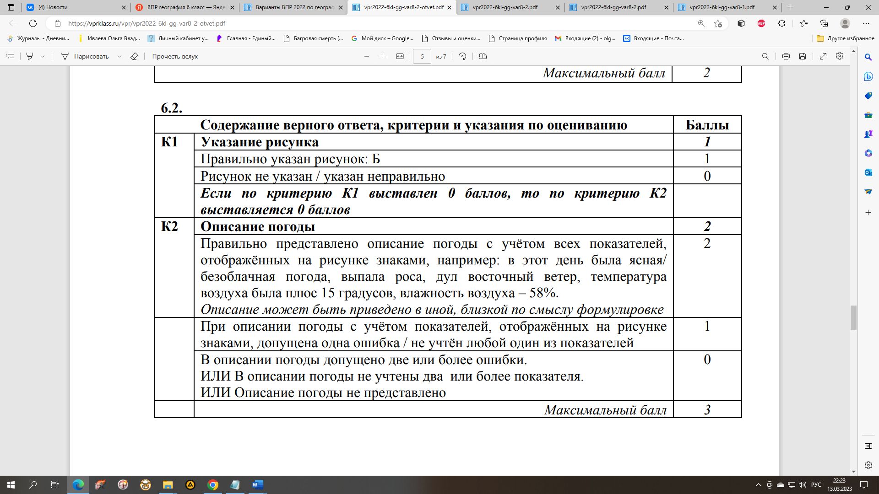Print the PDF document
The width and height of the screenshot is (879, 494).
click(786, 56)
